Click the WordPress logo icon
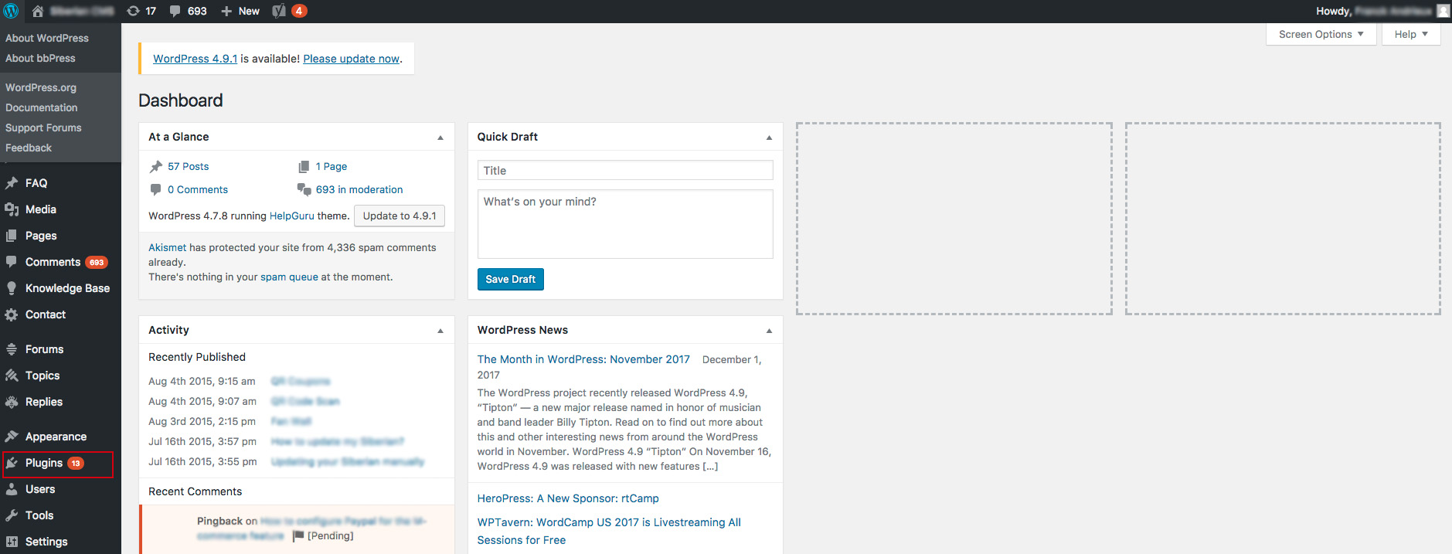1452x554 pixels. click(11, 11)
